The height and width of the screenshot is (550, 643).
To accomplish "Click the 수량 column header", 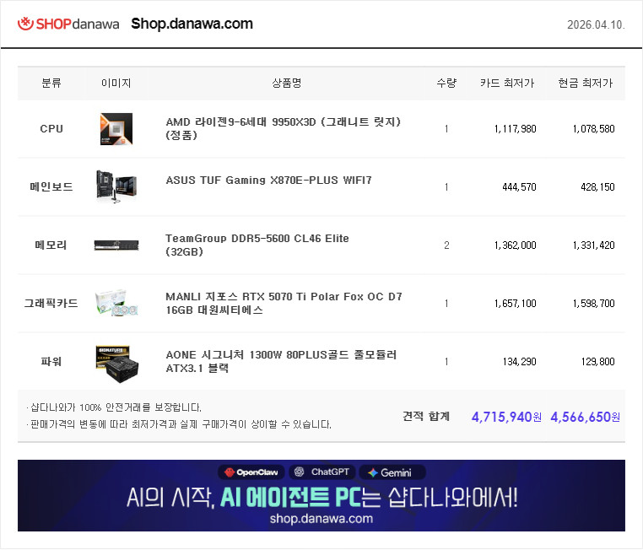I will (x=446, y=84).
